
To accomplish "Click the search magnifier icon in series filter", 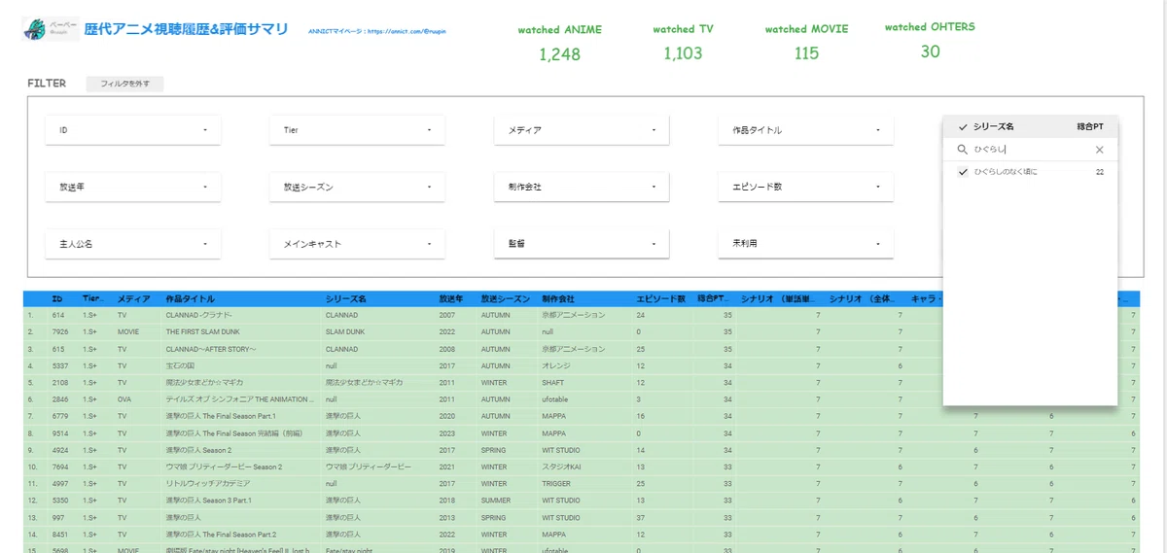I will click(x=963, y=150).
